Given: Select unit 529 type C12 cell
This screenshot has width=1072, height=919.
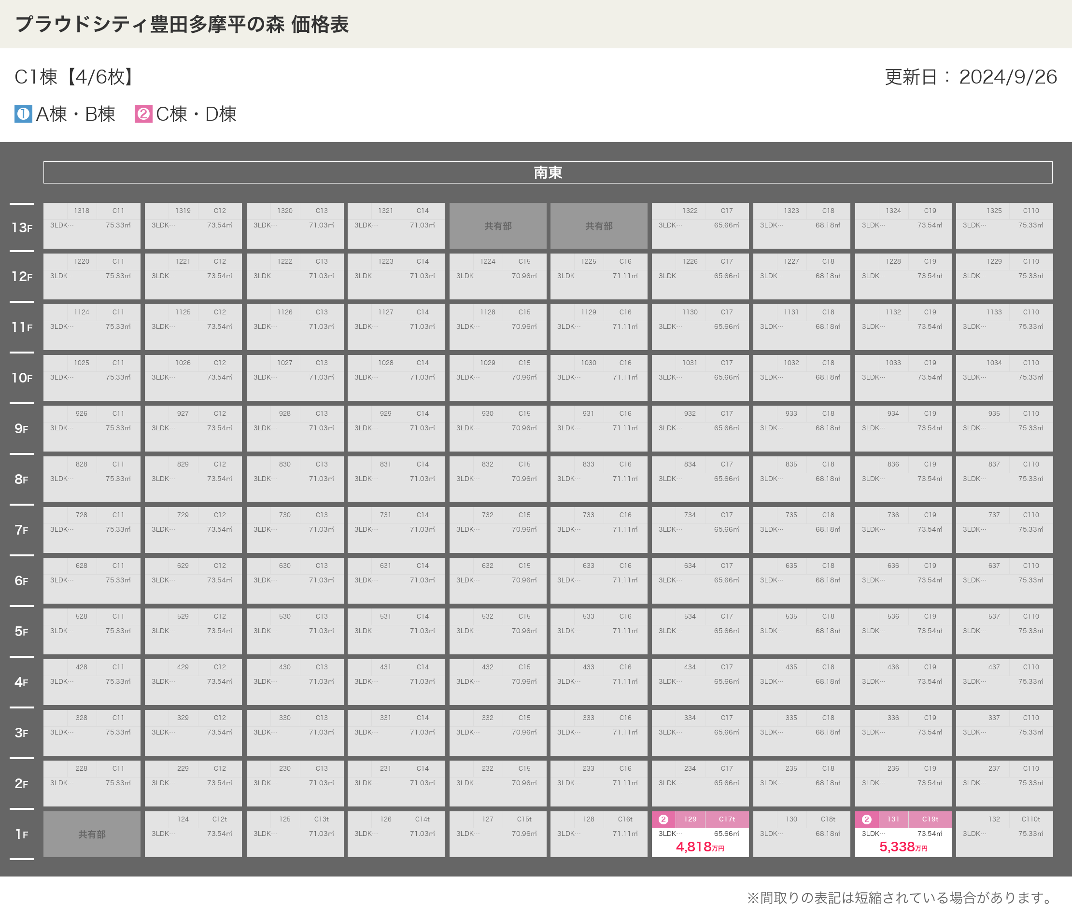Looking at the screenshot, I should click(193, 631).
